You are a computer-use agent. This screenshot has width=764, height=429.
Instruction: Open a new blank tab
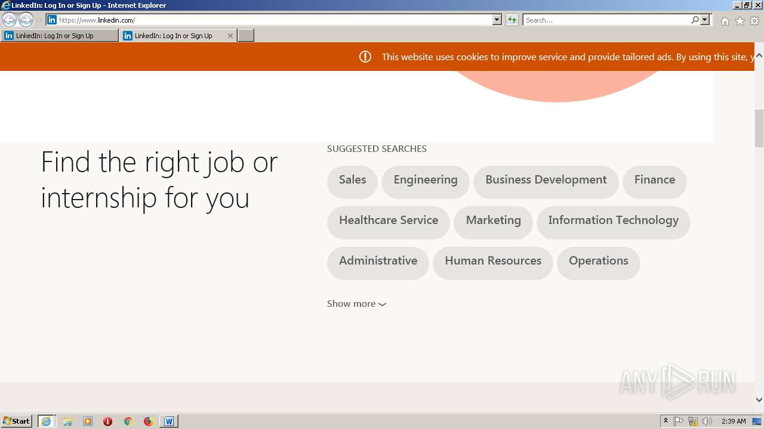pos(246,36)
